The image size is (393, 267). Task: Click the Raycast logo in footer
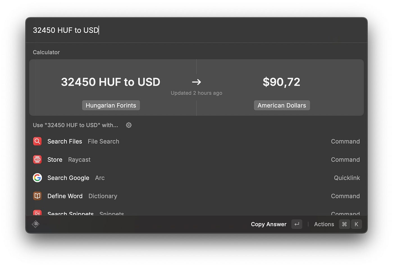pyautogui.click(x=36, y=224)
